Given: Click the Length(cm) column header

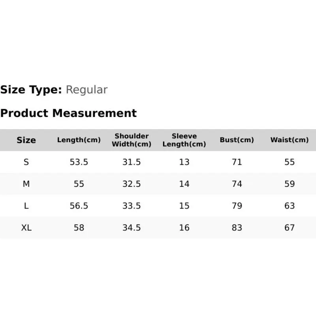Looking at the screenshot, I should (79, 140).
